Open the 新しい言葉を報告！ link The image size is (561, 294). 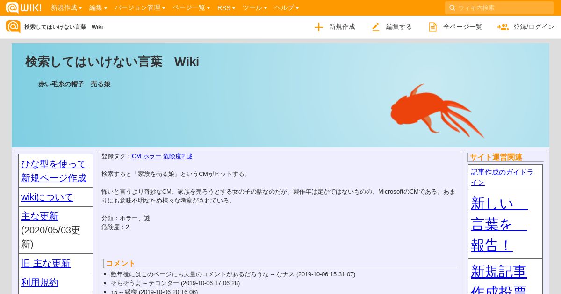point(499,224)
